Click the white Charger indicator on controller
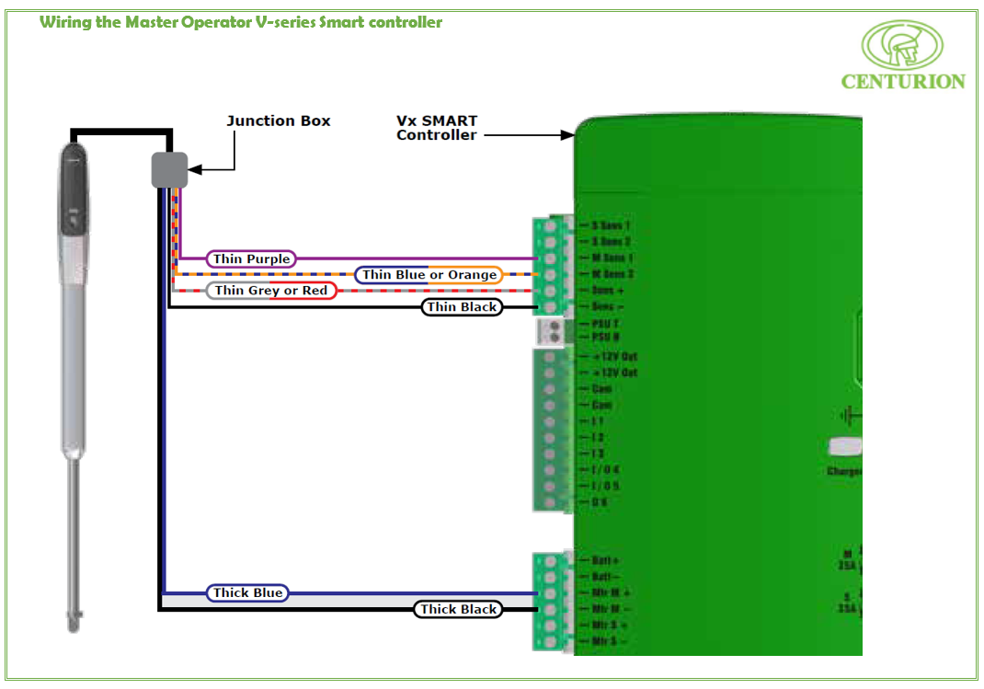The image size is (984, 689). coord(845,447)
